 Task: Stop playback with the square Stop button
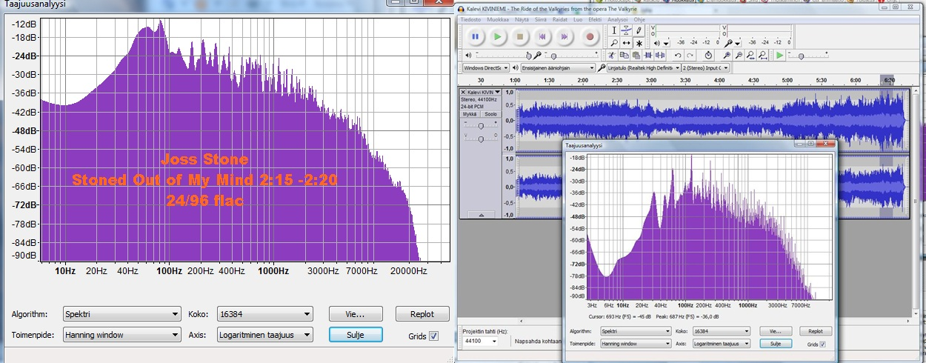pos(520,36)
